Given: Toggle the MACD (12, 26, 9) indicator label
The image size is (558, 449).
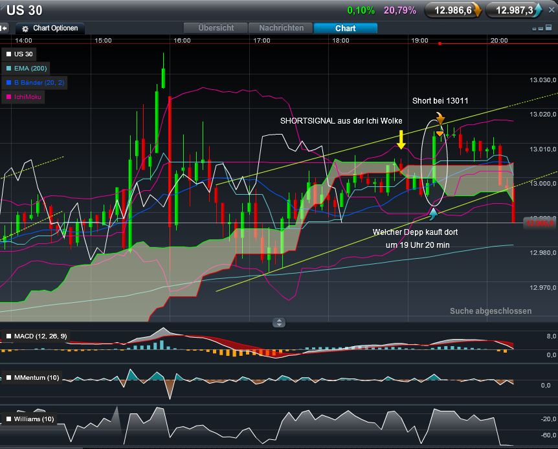Looking at the screenshot, I should click(x=36, y=336).
